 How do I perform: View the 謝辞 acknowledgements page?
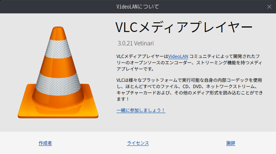point(231,143)
